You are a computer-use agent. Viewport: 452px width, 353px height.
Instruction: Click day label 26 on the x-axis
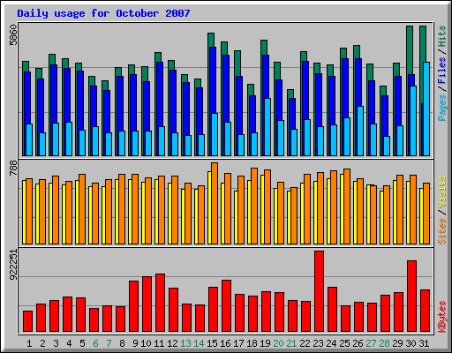tap(358, 343)
